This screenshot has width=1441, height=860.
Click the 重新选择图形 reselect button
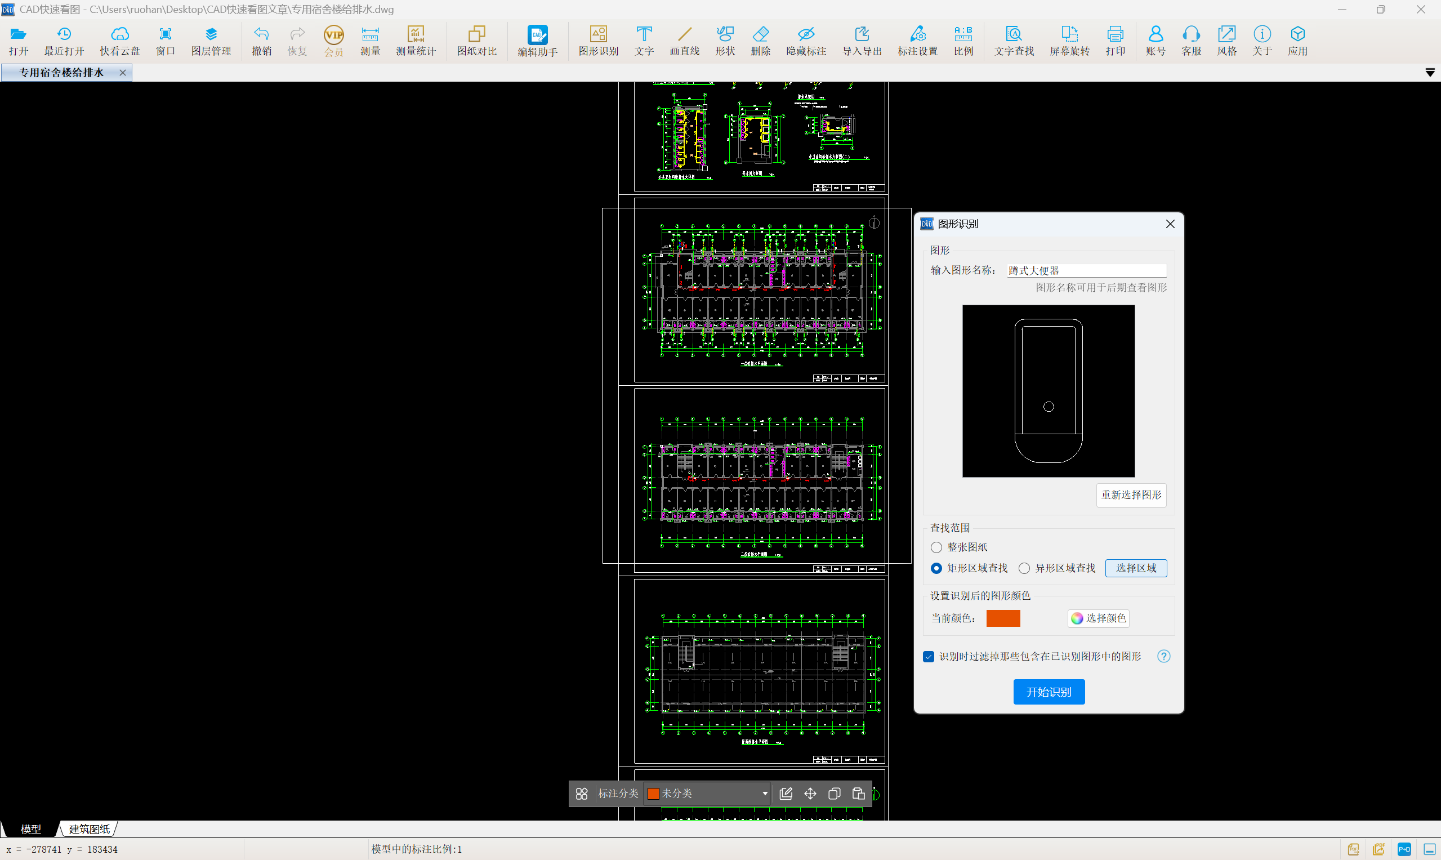pyautogui.click(x=1130, y=495)
